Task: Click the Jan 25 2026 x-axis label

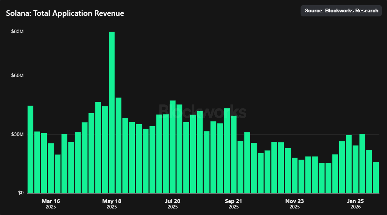Action: pyautogui.click(x=355, y=204)
